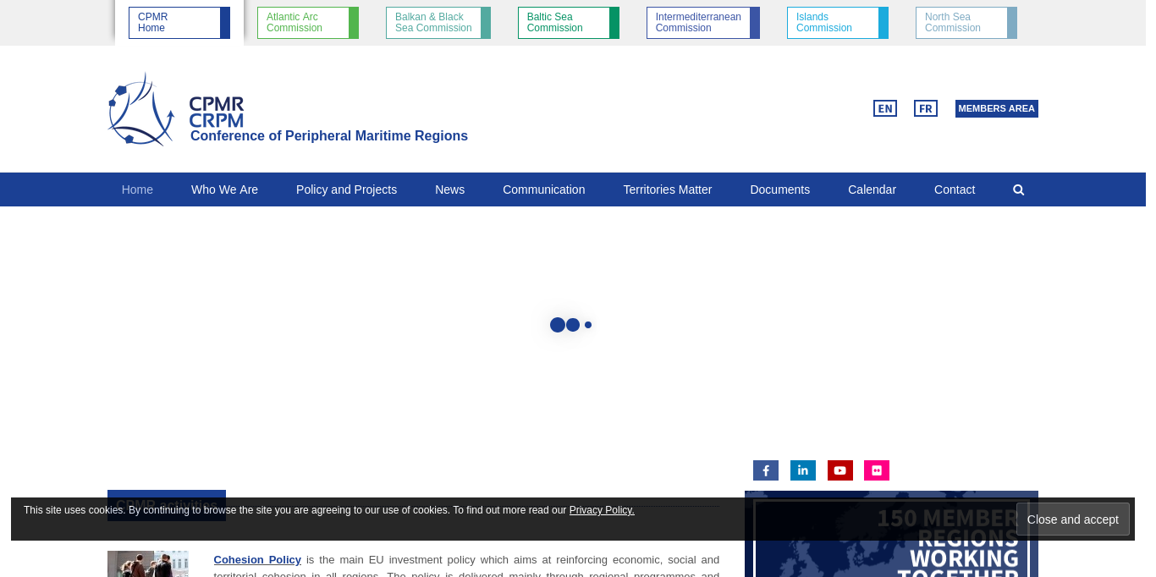The height and width of the screenshot is (577, 1156).
Task: Open the YouTube social icon
Action: tap(839, 470)
